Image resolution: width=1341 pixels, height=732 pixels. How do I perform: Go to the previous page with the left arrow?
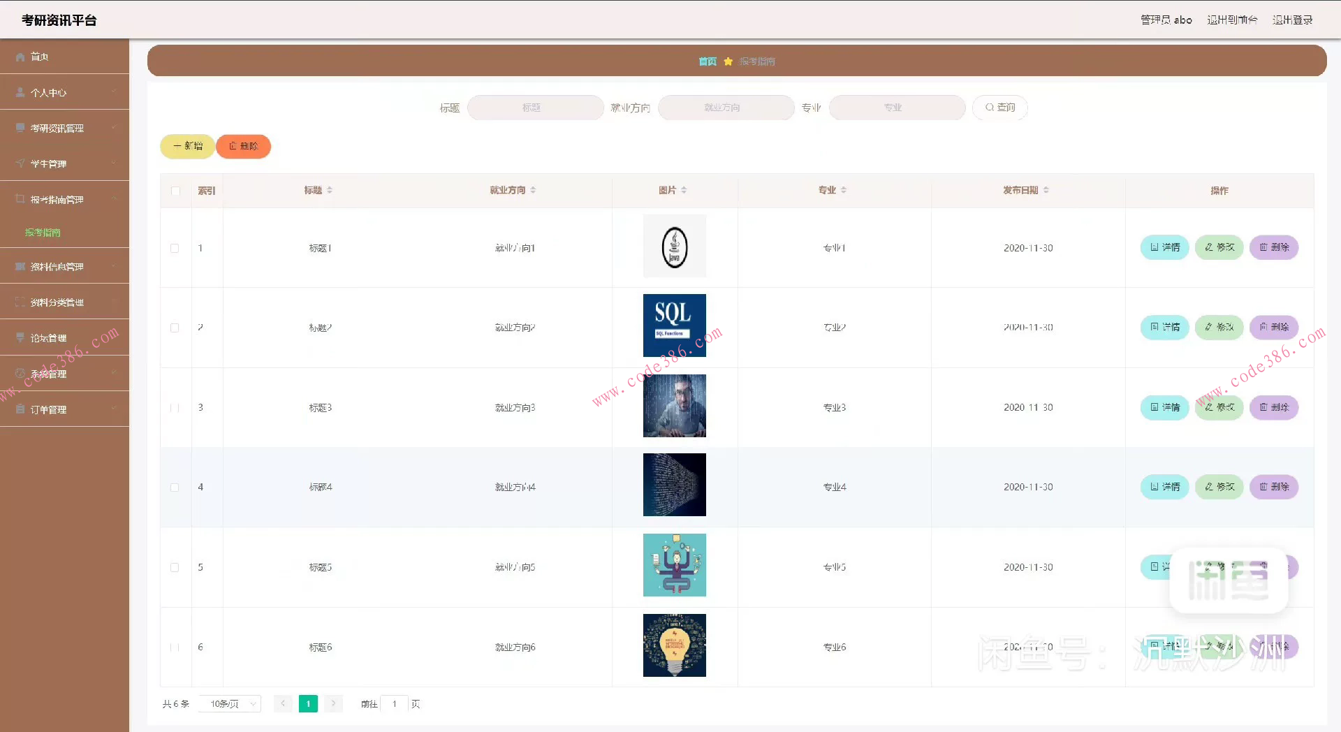283,703
